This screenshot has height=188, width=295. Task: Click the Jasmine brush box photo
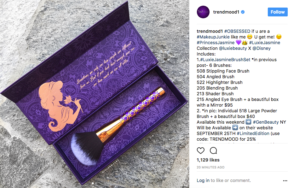(x=95, y=94)
